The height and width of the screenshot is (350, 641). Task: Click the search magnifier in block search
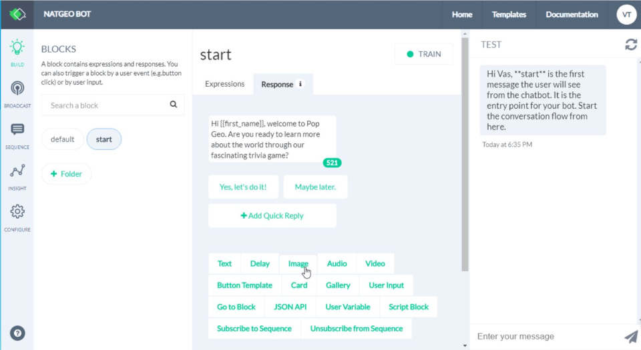(x=174, y=105)
